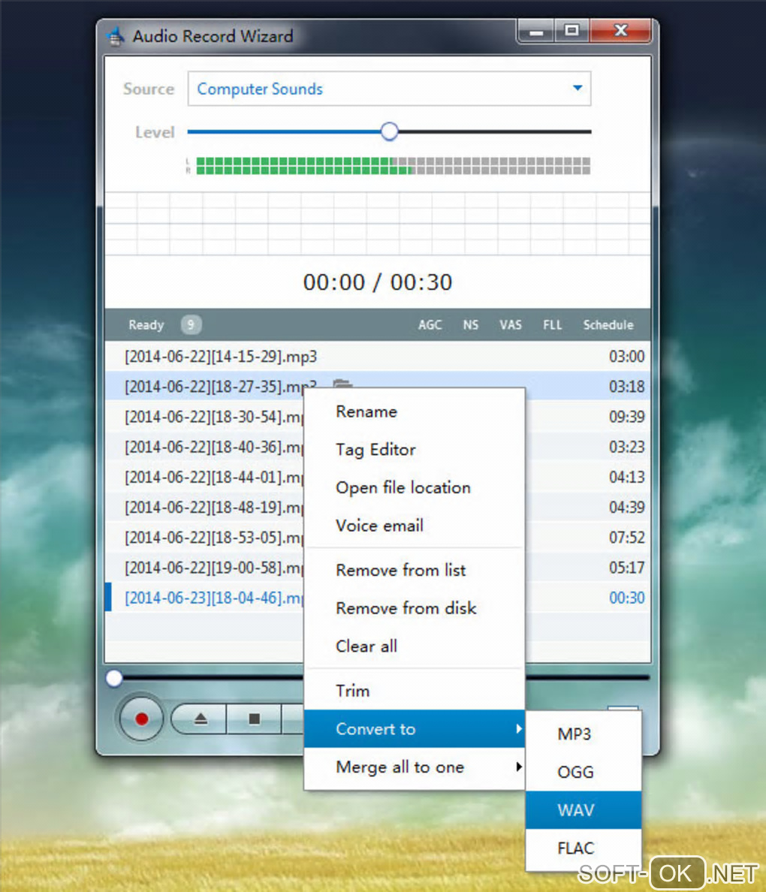
Task: Toggle the AGC option
Action: click(430, 325)
